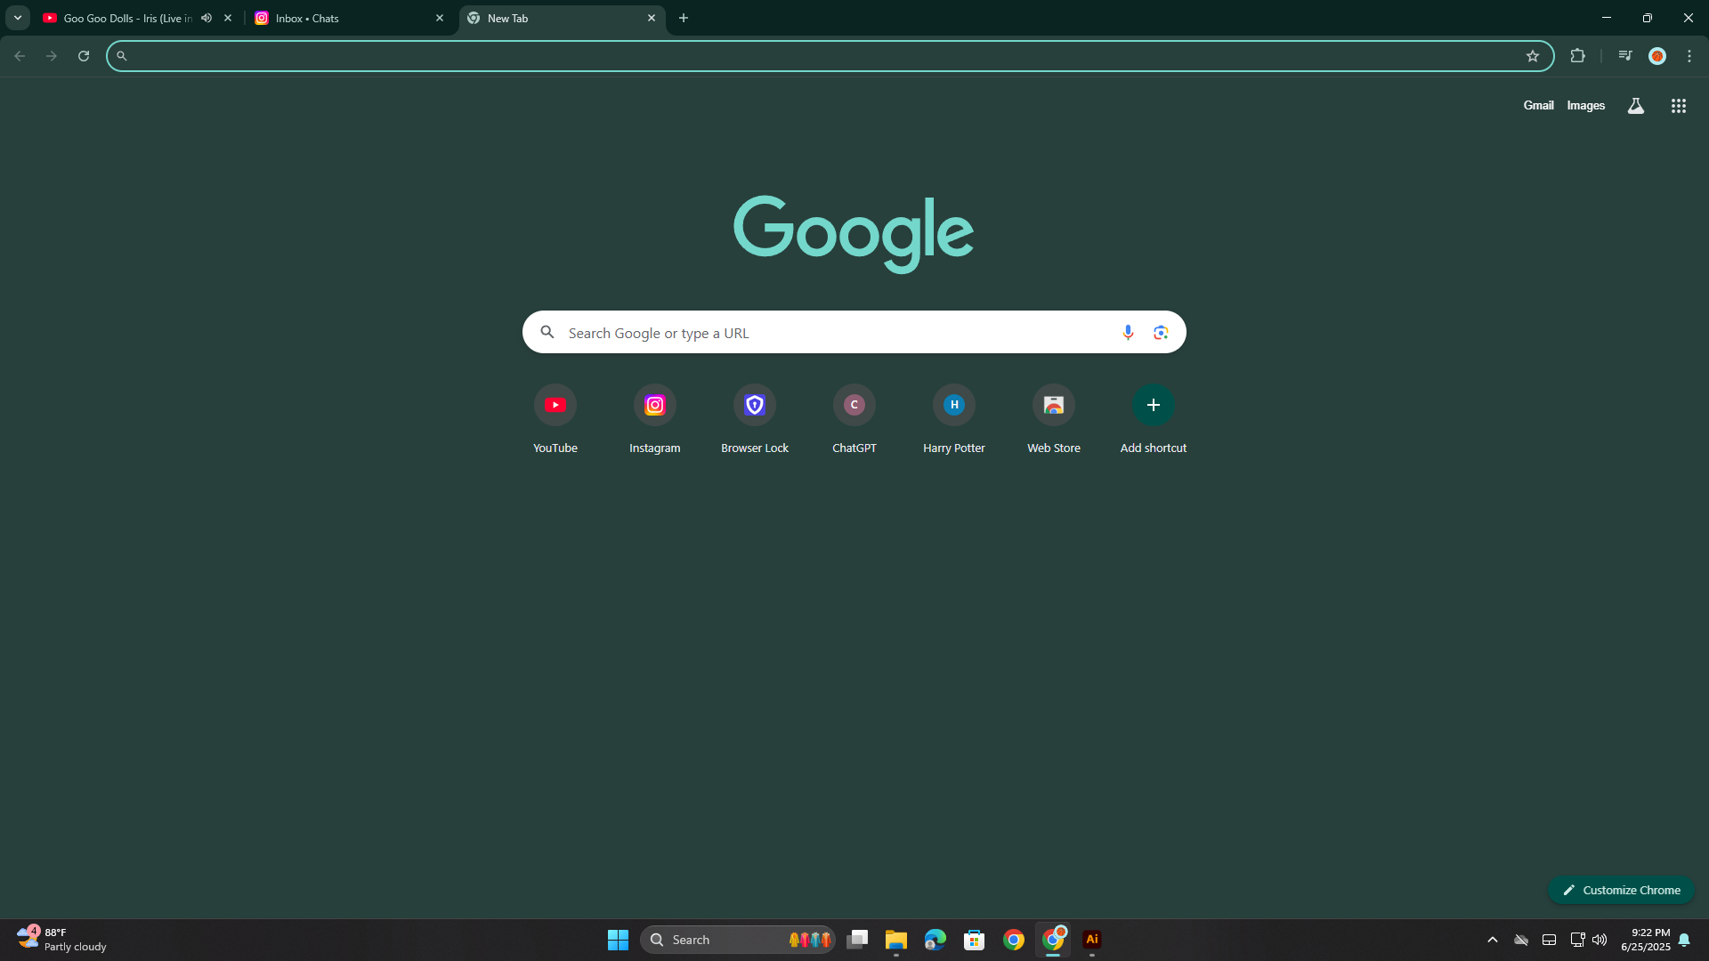Click the Gmail link

tap(1538, 105)
